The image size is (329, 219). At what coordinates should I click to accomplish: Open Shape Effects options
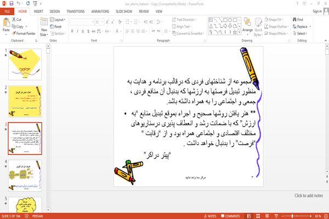(x=276, y=33)
